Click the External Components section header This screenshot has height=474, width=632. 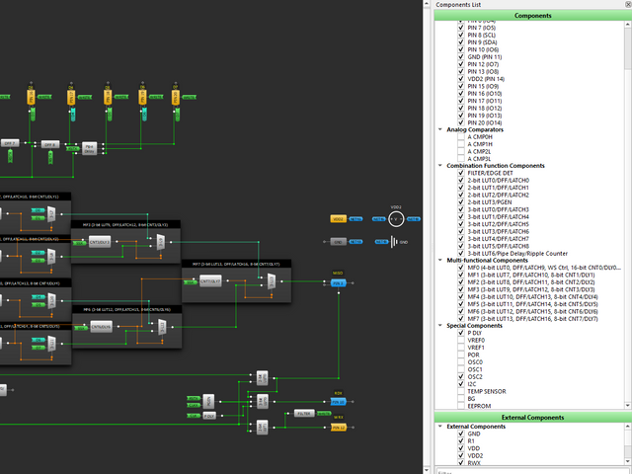(x=532, y=417)
